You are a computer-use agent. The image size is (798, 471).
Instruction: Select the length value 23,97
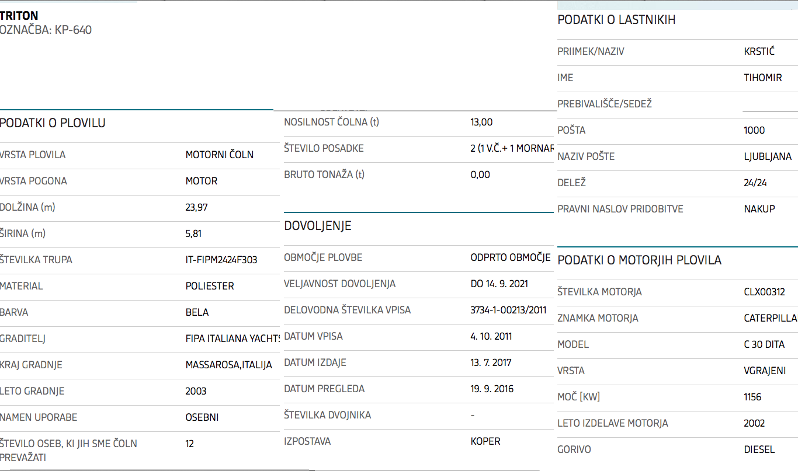pos(197,207)
